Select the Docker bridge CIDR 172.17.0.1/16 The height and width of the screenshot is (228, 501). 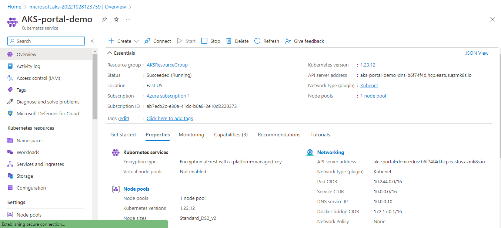388,212
